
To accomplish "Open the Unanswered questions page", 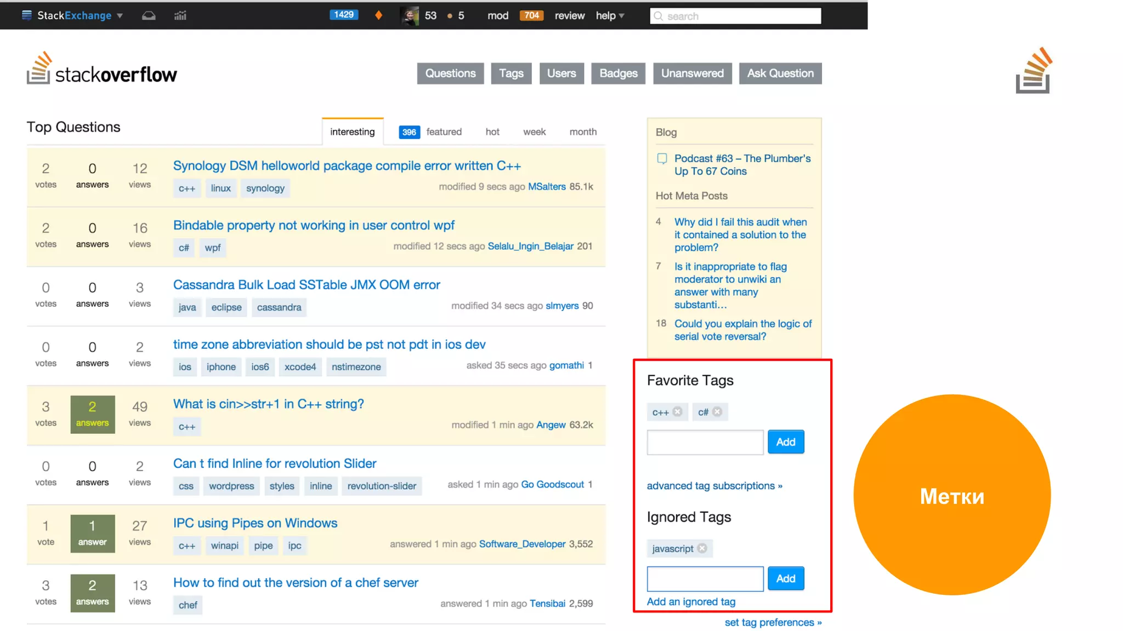I will (x=692, y=73).
